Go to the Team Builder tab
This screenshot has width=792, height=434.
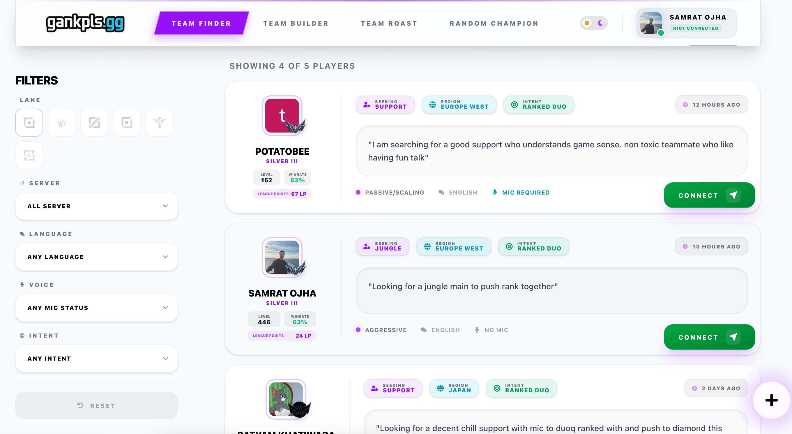(x=296, y=23)
